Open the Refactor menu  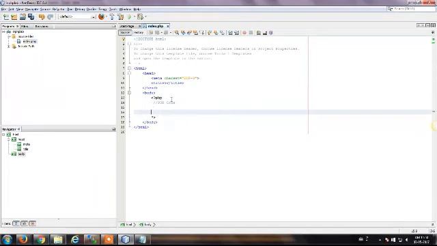tap(58, 9)
